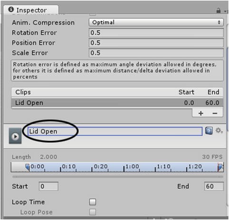Open the clip settings gear menu

pos(219,131)
